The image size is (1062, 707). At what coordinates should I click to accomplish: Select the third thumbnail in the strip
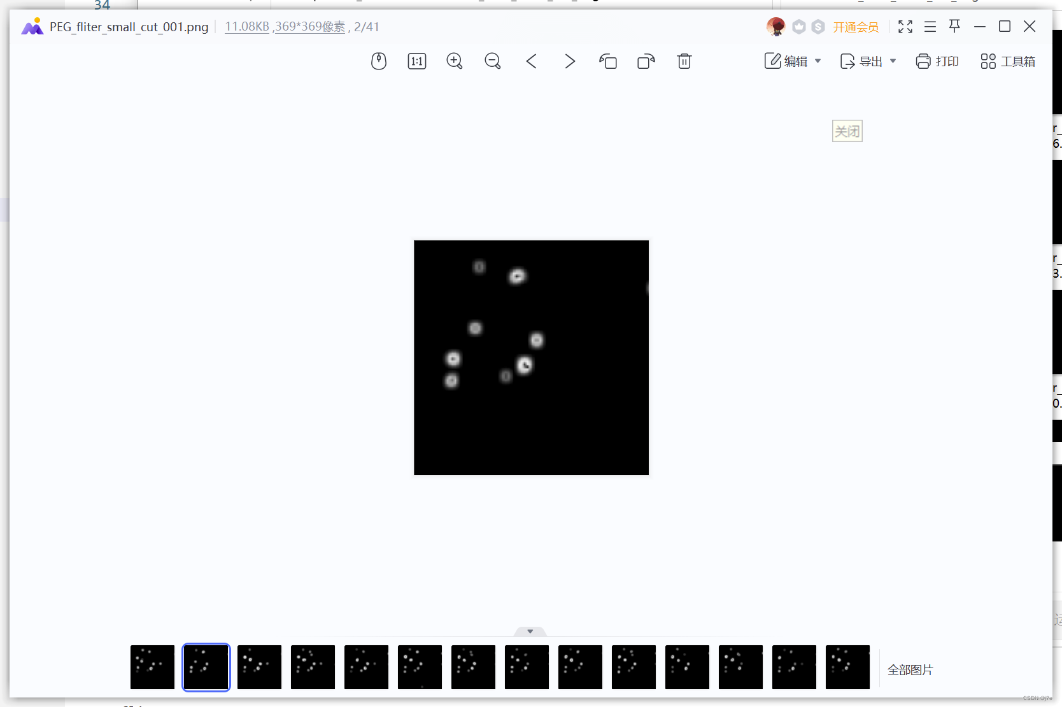tap(259, 667)
